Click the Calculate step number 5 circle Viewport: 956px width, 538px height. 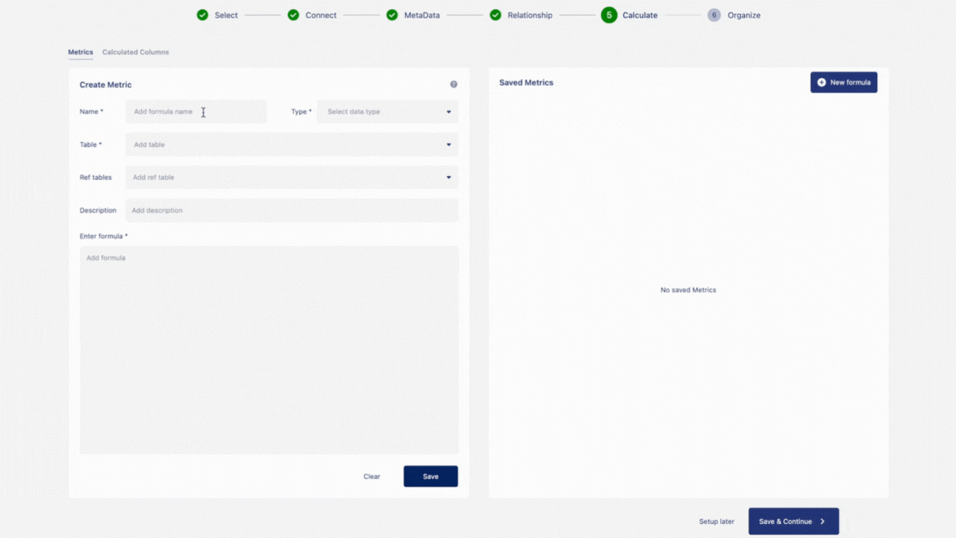tap(609, 15)
